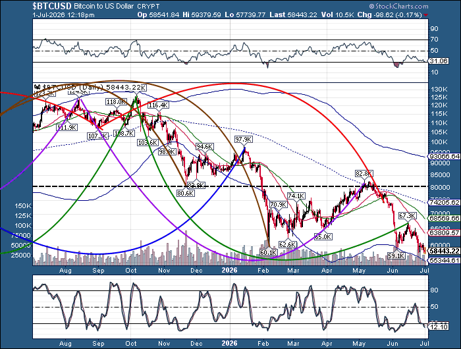Click the 67.3K peak price label

[x=408, y=216]
